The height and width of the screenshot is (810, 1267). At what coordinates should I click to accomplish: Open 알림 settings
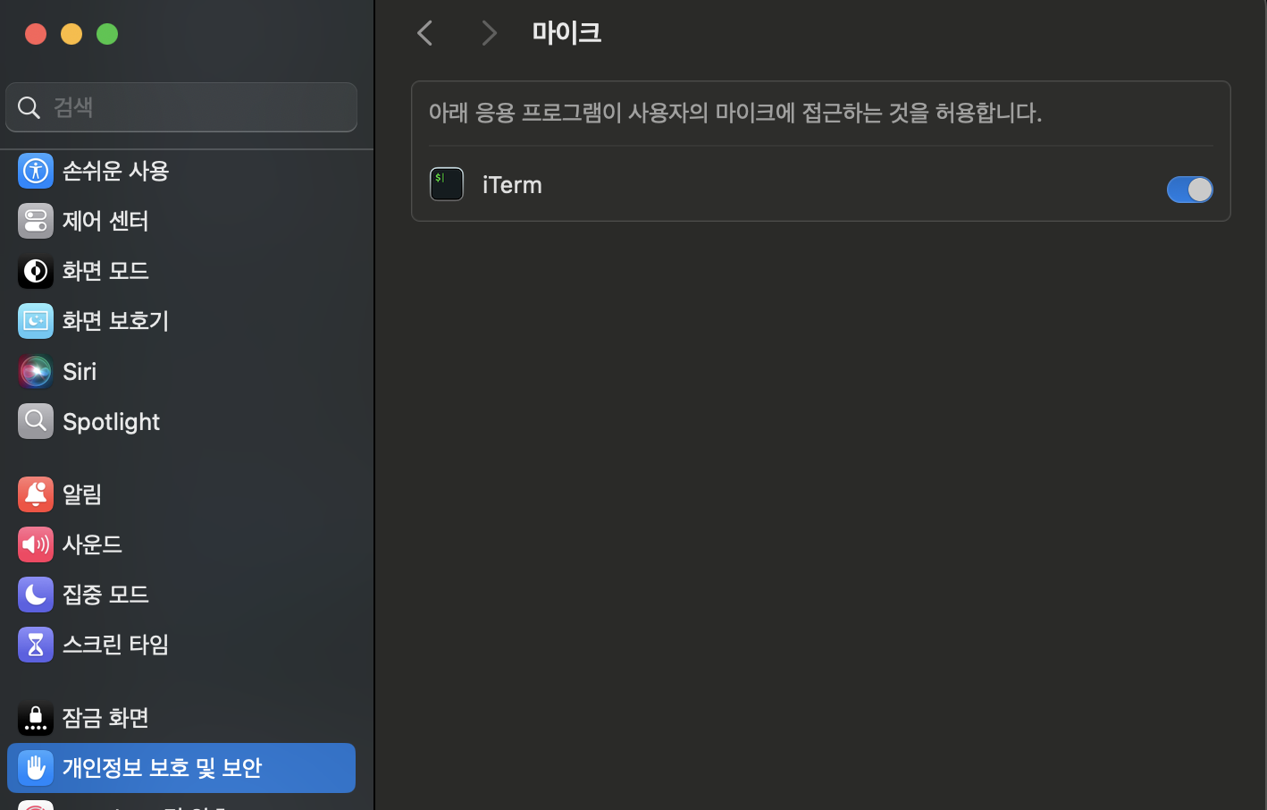pyautogui.click(x=181, y=494)
